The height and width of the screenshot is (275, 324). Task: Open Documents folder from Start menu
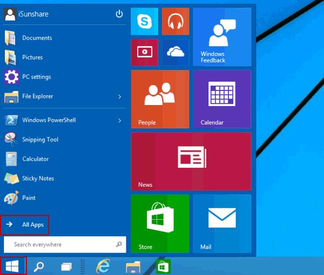(63, 38)
